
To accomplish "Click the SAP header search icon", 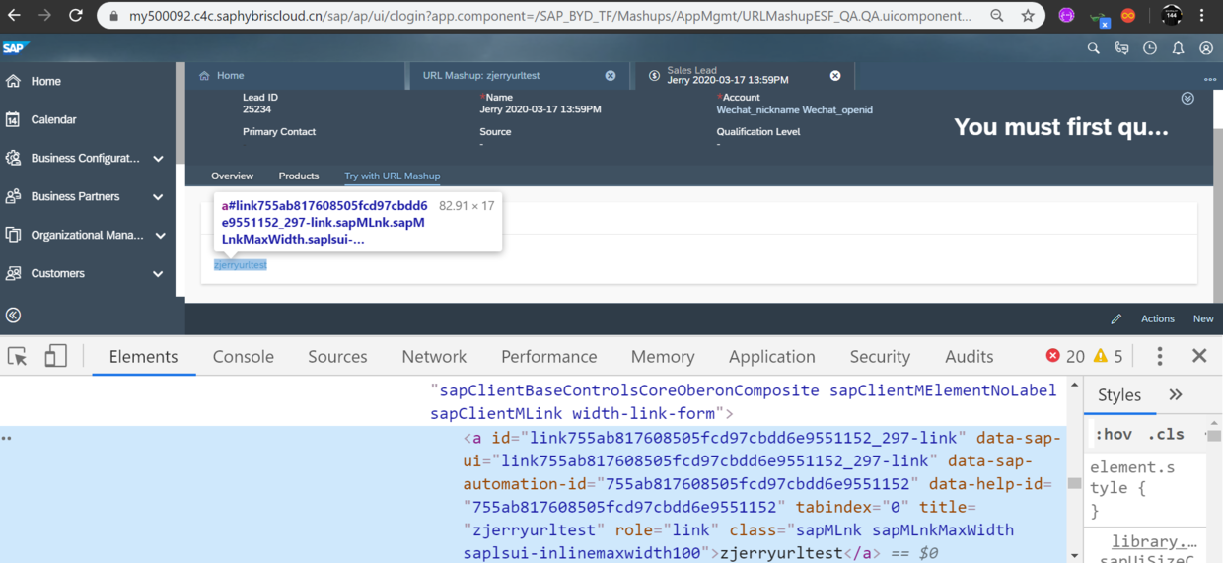I will 1093,48.
